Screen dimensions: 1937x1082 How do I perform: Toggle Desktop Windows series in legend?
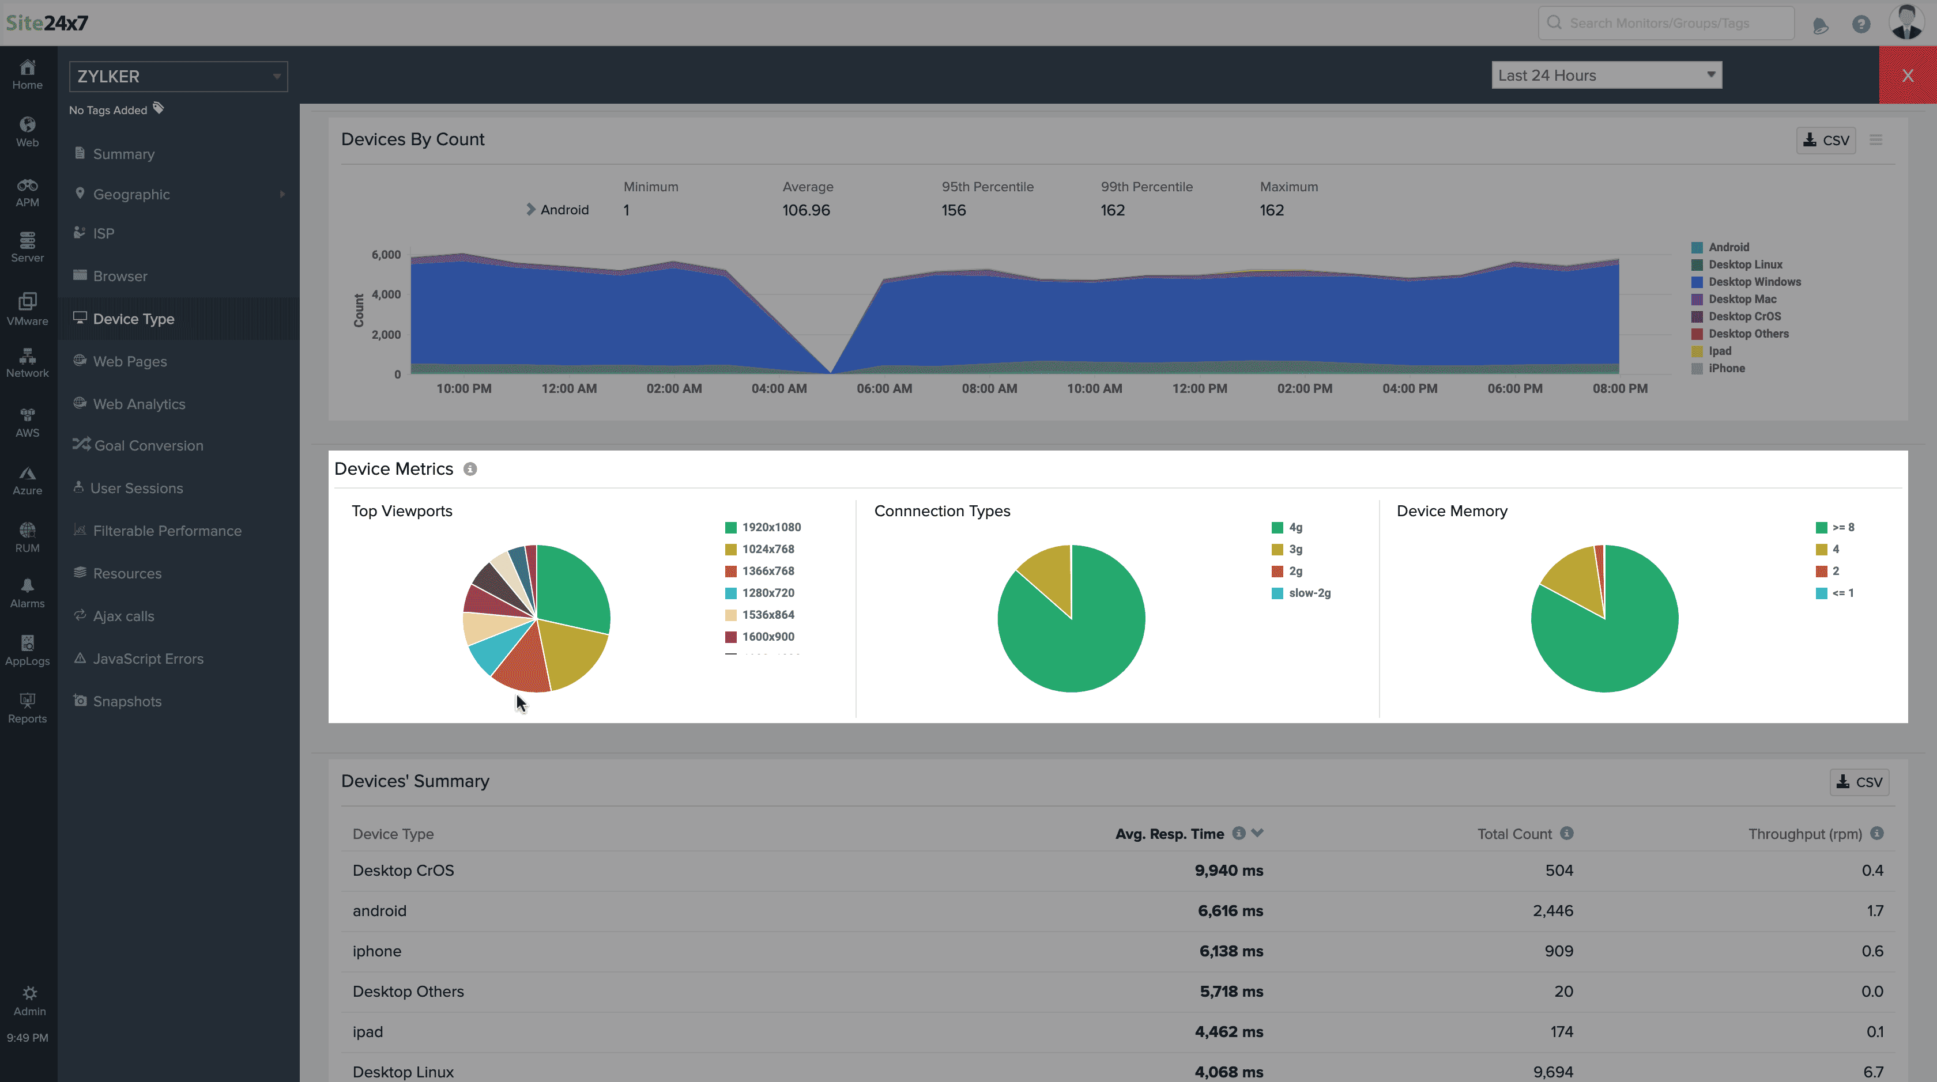coord(1754,282)
